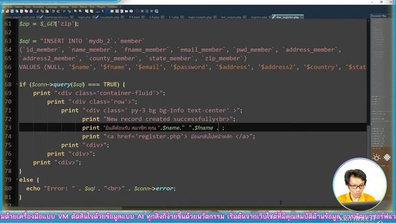Click the Save Recorded Macro icon
Image resolution: width=396 pixels, height=223 pixels.
(x=157, y=11)
